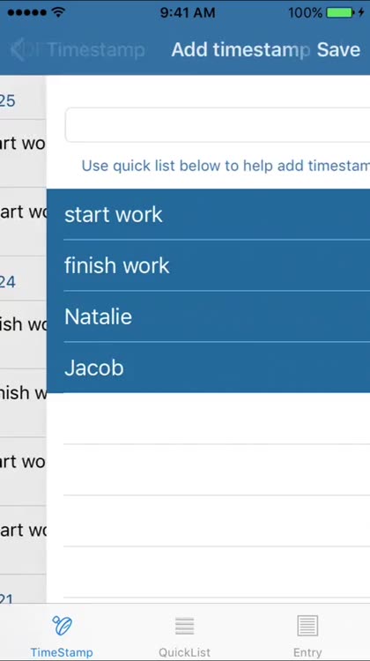Click the signal strength dots

[x=27, y=12]
